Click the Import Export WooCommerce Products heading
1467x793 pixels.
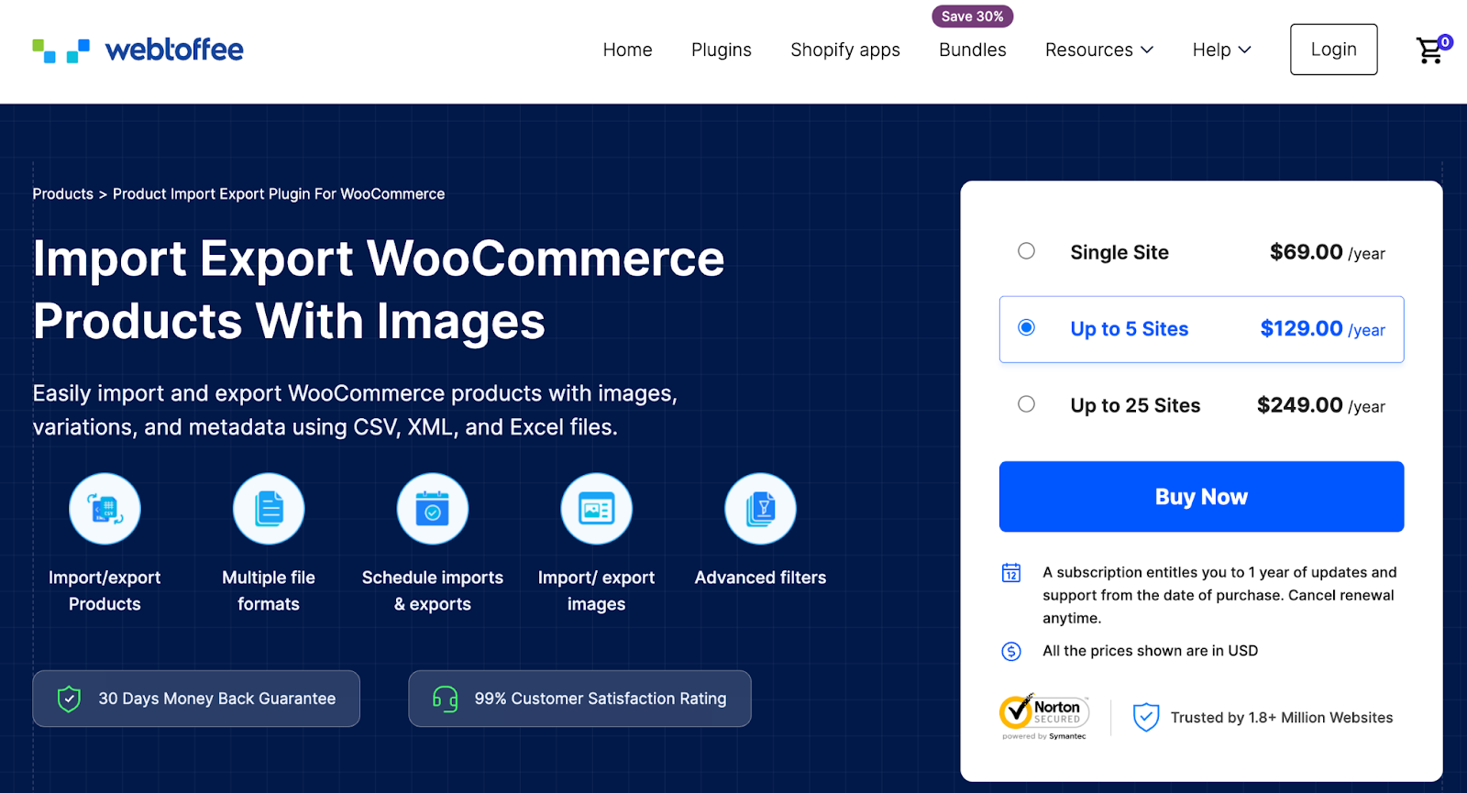pyautogui.click(x=379, y=290)
